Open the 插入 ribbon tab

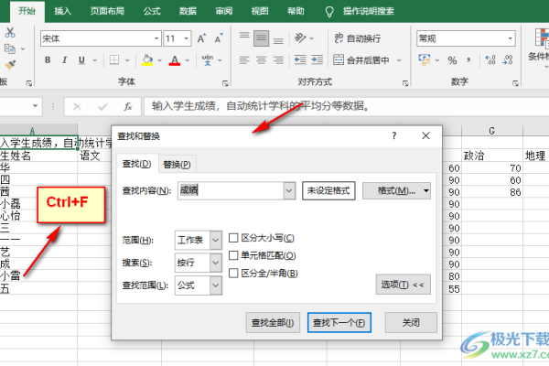tap(62, 11)
